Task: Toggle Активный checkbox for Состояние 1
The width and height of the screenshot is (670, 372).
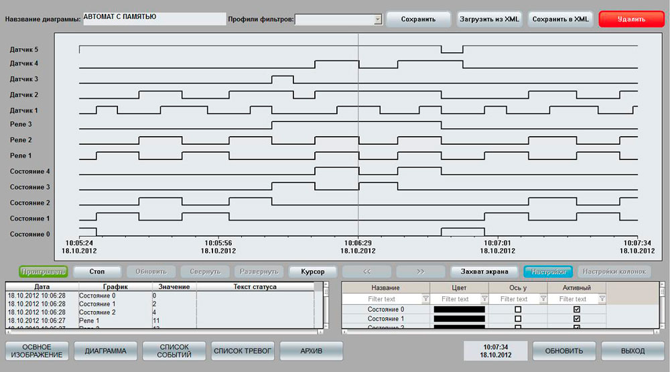Action: click(577, 319)
